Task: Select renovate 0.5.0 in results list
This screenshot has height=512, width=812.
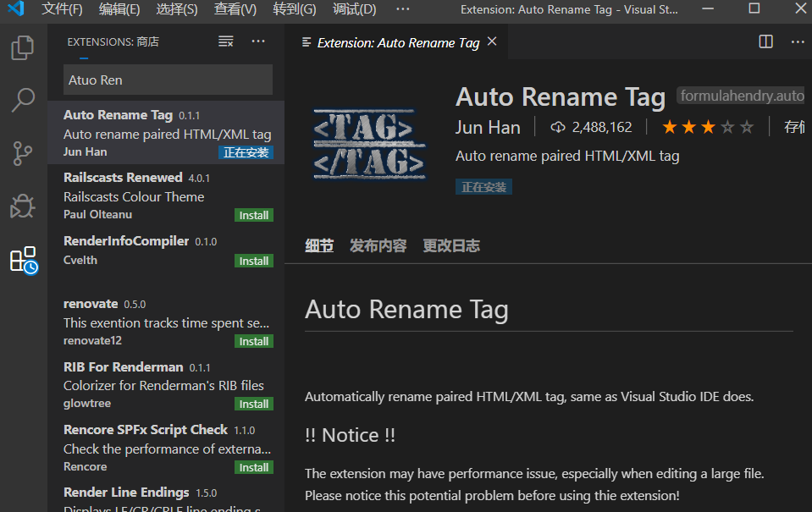Action: (x=166, y=322)
